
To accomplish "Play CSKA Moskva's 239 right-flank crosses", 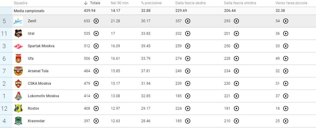I will click(188, 84).
